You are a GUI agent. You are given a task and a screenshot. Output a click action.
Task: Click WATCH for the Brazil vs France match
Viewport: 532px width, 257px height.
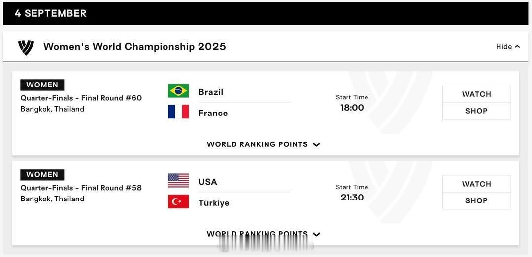coord(476,94)
